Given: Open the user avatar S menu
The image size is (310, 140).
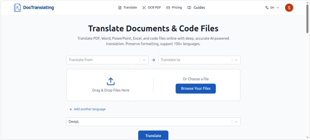Looking at the screenshot, I should tap(289, 8).
